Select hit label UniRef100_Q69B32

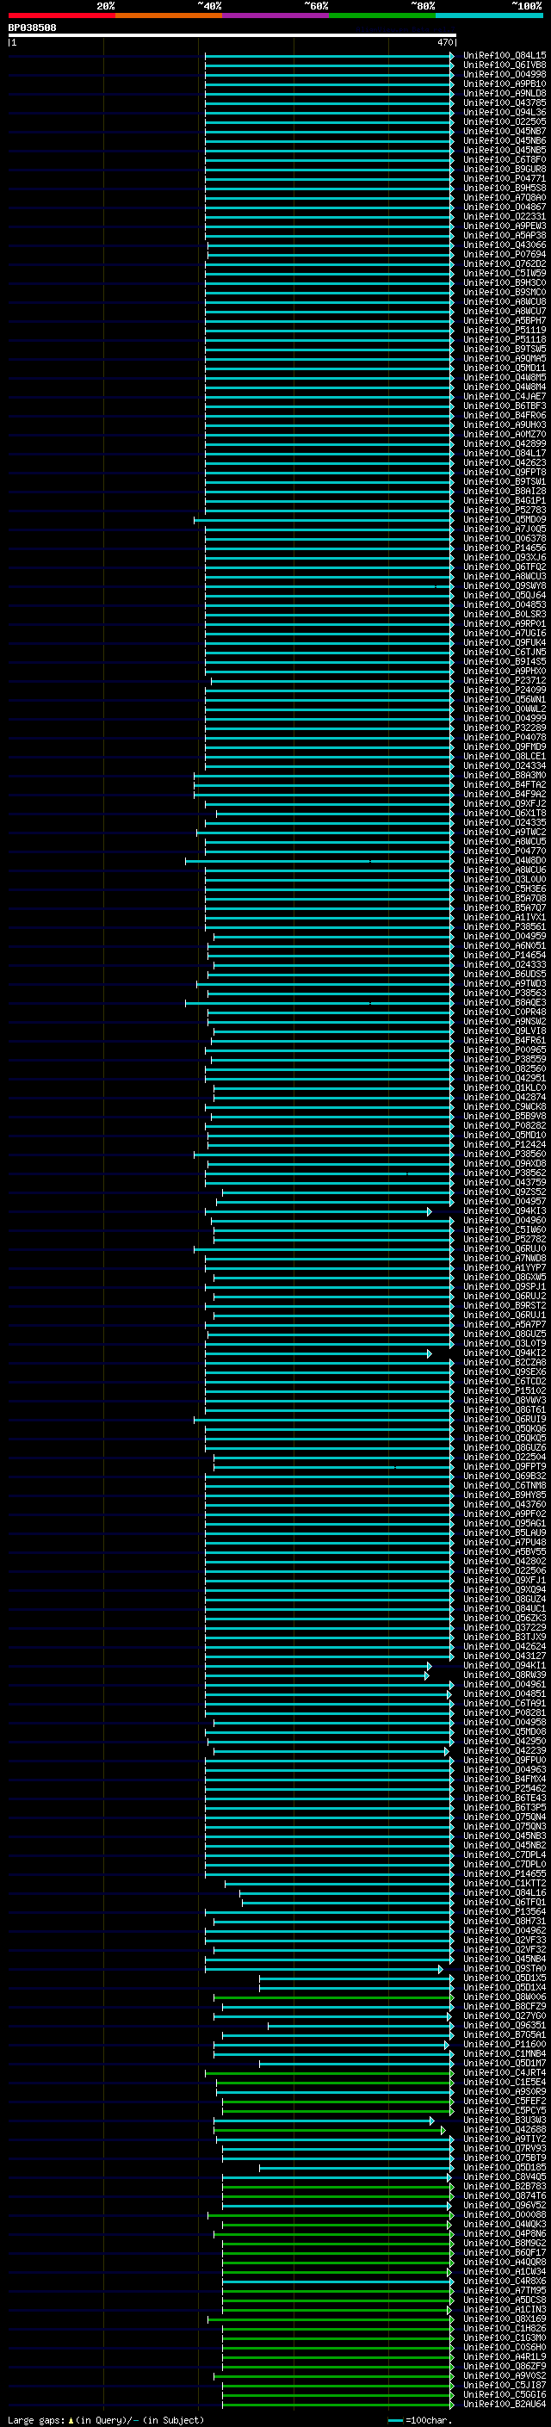(x=505, y=1477)
